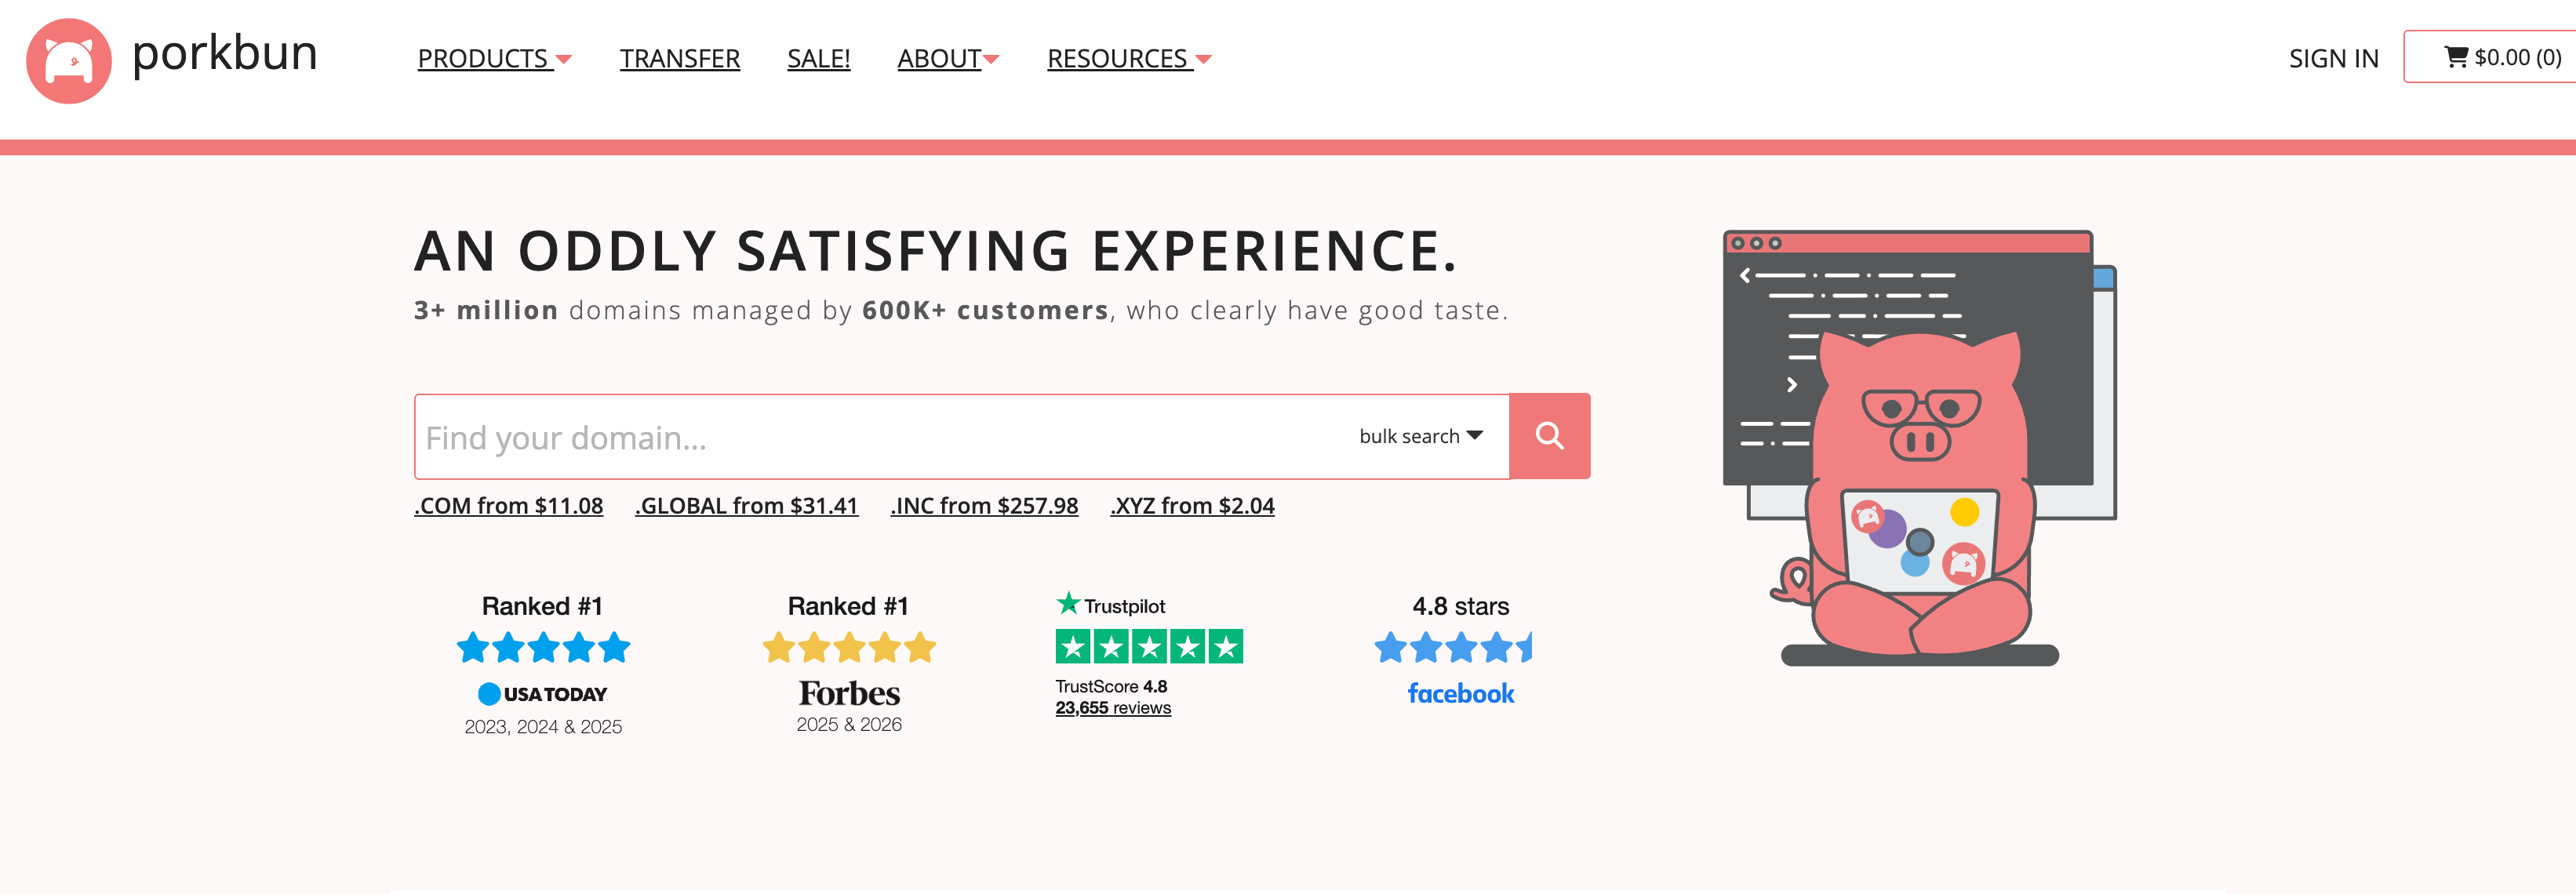
Task: Open the Sale! page
Action: [819, 59]
